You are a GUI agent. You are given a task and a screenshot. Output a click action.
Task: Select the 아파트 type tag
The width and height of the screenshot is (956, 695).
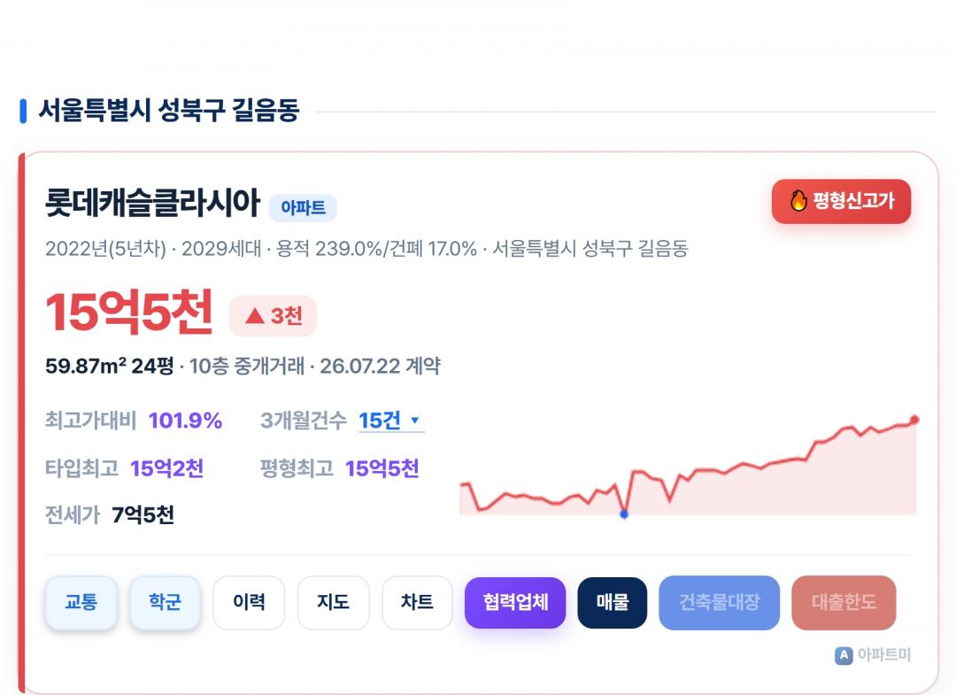303,208
